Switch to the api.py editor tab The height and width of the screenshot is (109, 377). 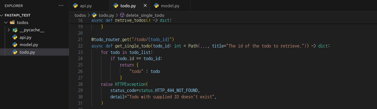click(x=89, y=6)
